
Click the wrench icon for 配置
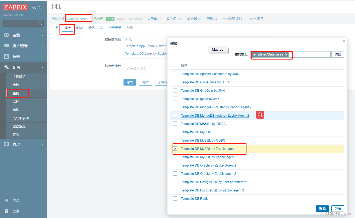(x=6, y=67)
